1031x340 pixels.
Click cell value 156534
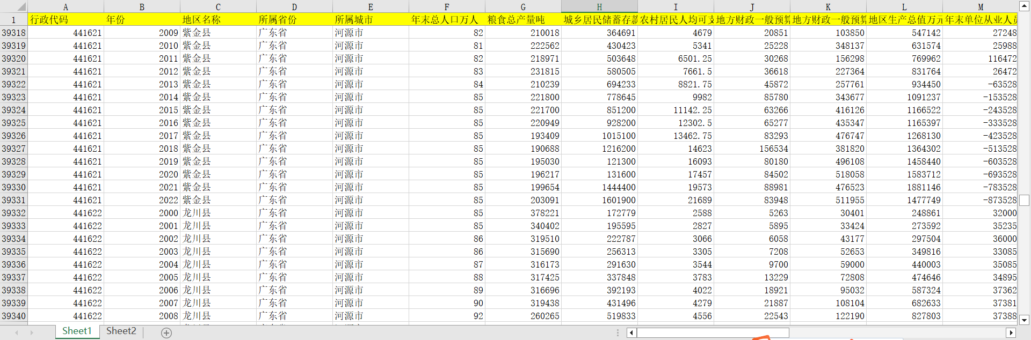(x=752, y=149)
